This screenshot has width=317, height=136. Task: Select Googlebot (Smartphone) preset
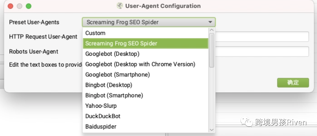(145, 75)
